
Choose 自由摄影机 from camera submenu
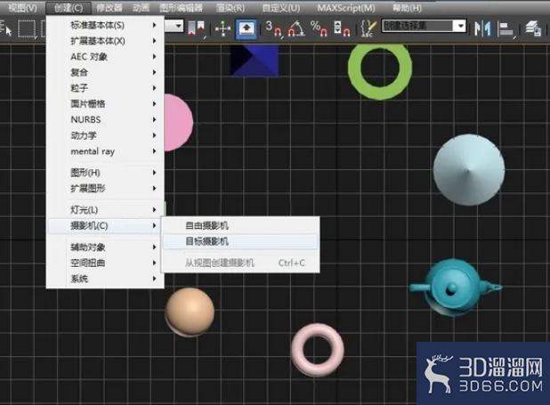click(x=240, y=226)
